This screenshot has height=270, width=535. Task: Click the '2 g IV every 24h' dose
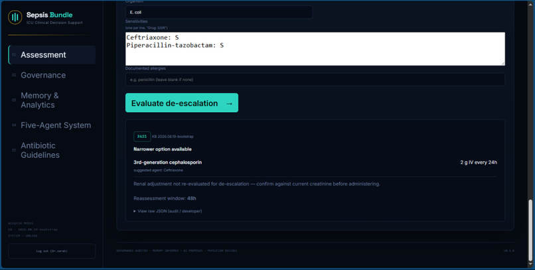coord(479,163)
